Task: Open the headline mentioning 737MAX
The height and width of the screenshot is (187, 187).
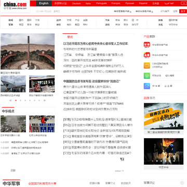Action: 94,104
